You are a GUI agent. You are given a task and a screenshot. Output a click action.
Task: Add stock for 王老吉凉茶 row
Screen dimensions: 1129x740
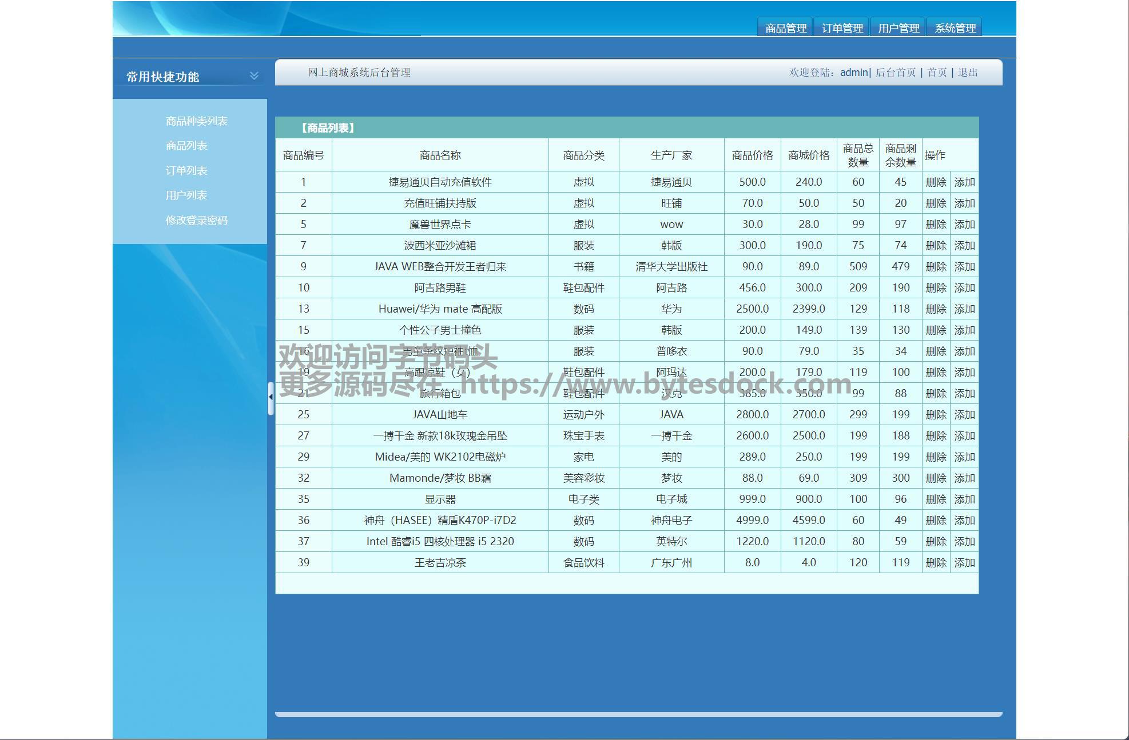tap(964, 563)
